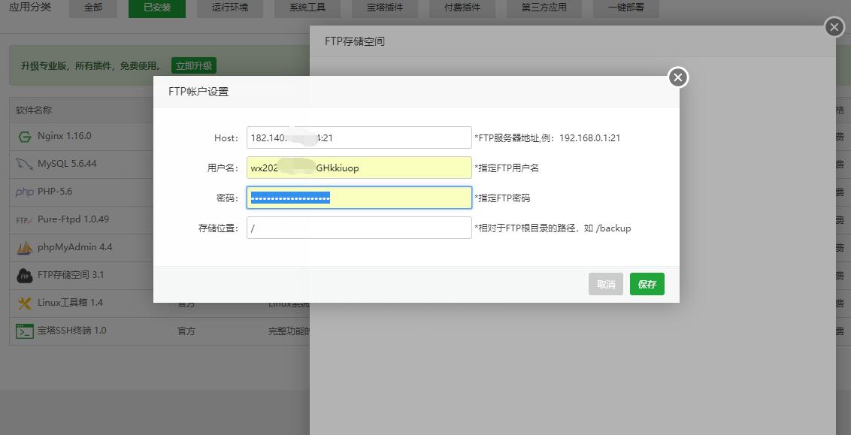This screenshot has height=435, width=851.
Task: Open the 运行环境 category tab
Action: (229, 8)
